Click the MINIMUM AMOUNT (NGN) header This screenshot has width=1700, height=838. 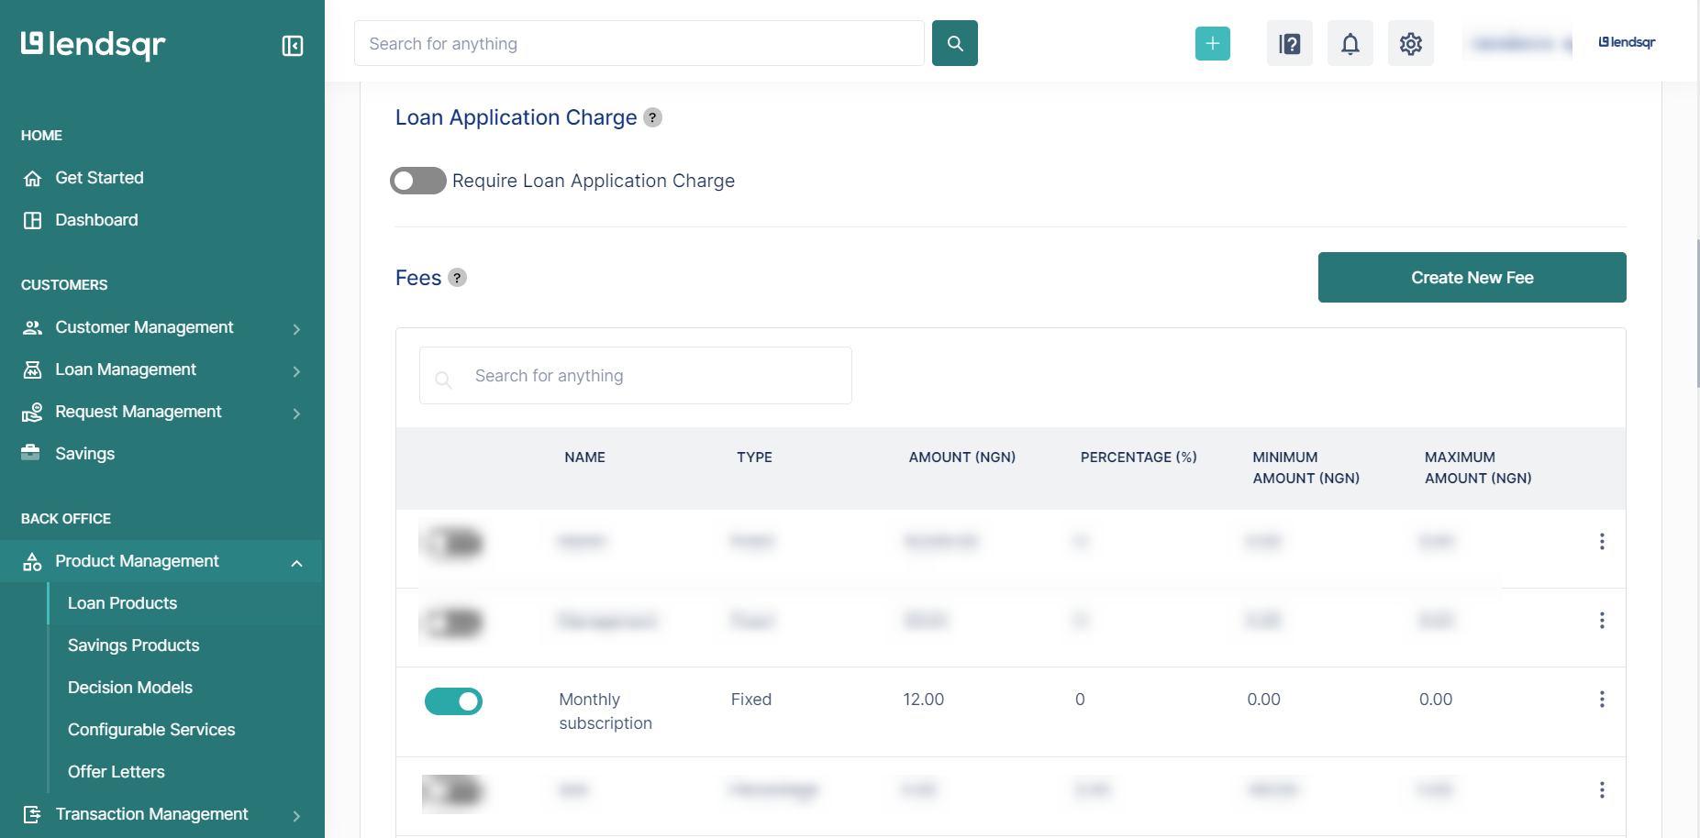point(1306,468)
